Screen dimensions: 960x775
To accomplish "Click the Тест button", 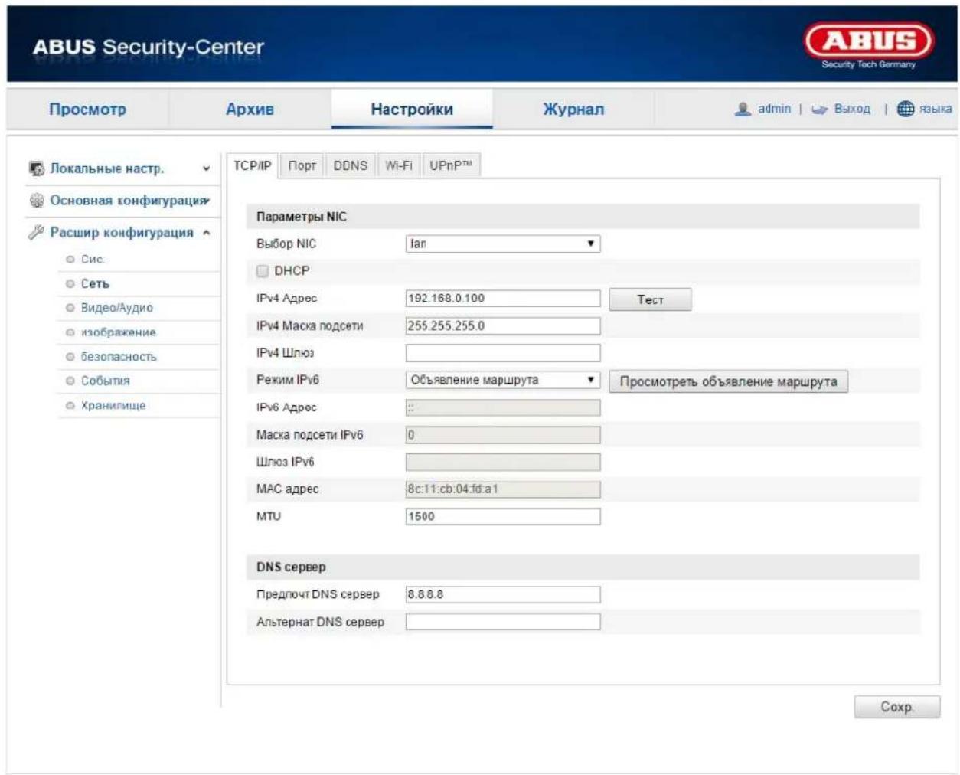I will coord(650,299).
